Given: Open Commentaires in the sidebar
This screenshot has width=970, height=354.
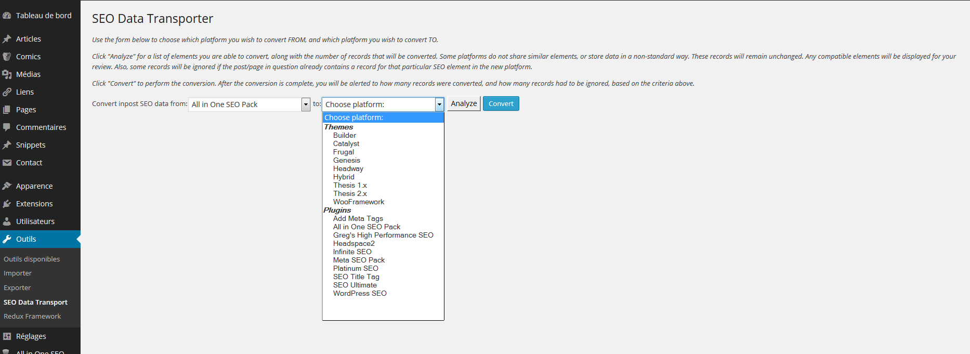Looking at the screenshot, I should pos(40,127).
